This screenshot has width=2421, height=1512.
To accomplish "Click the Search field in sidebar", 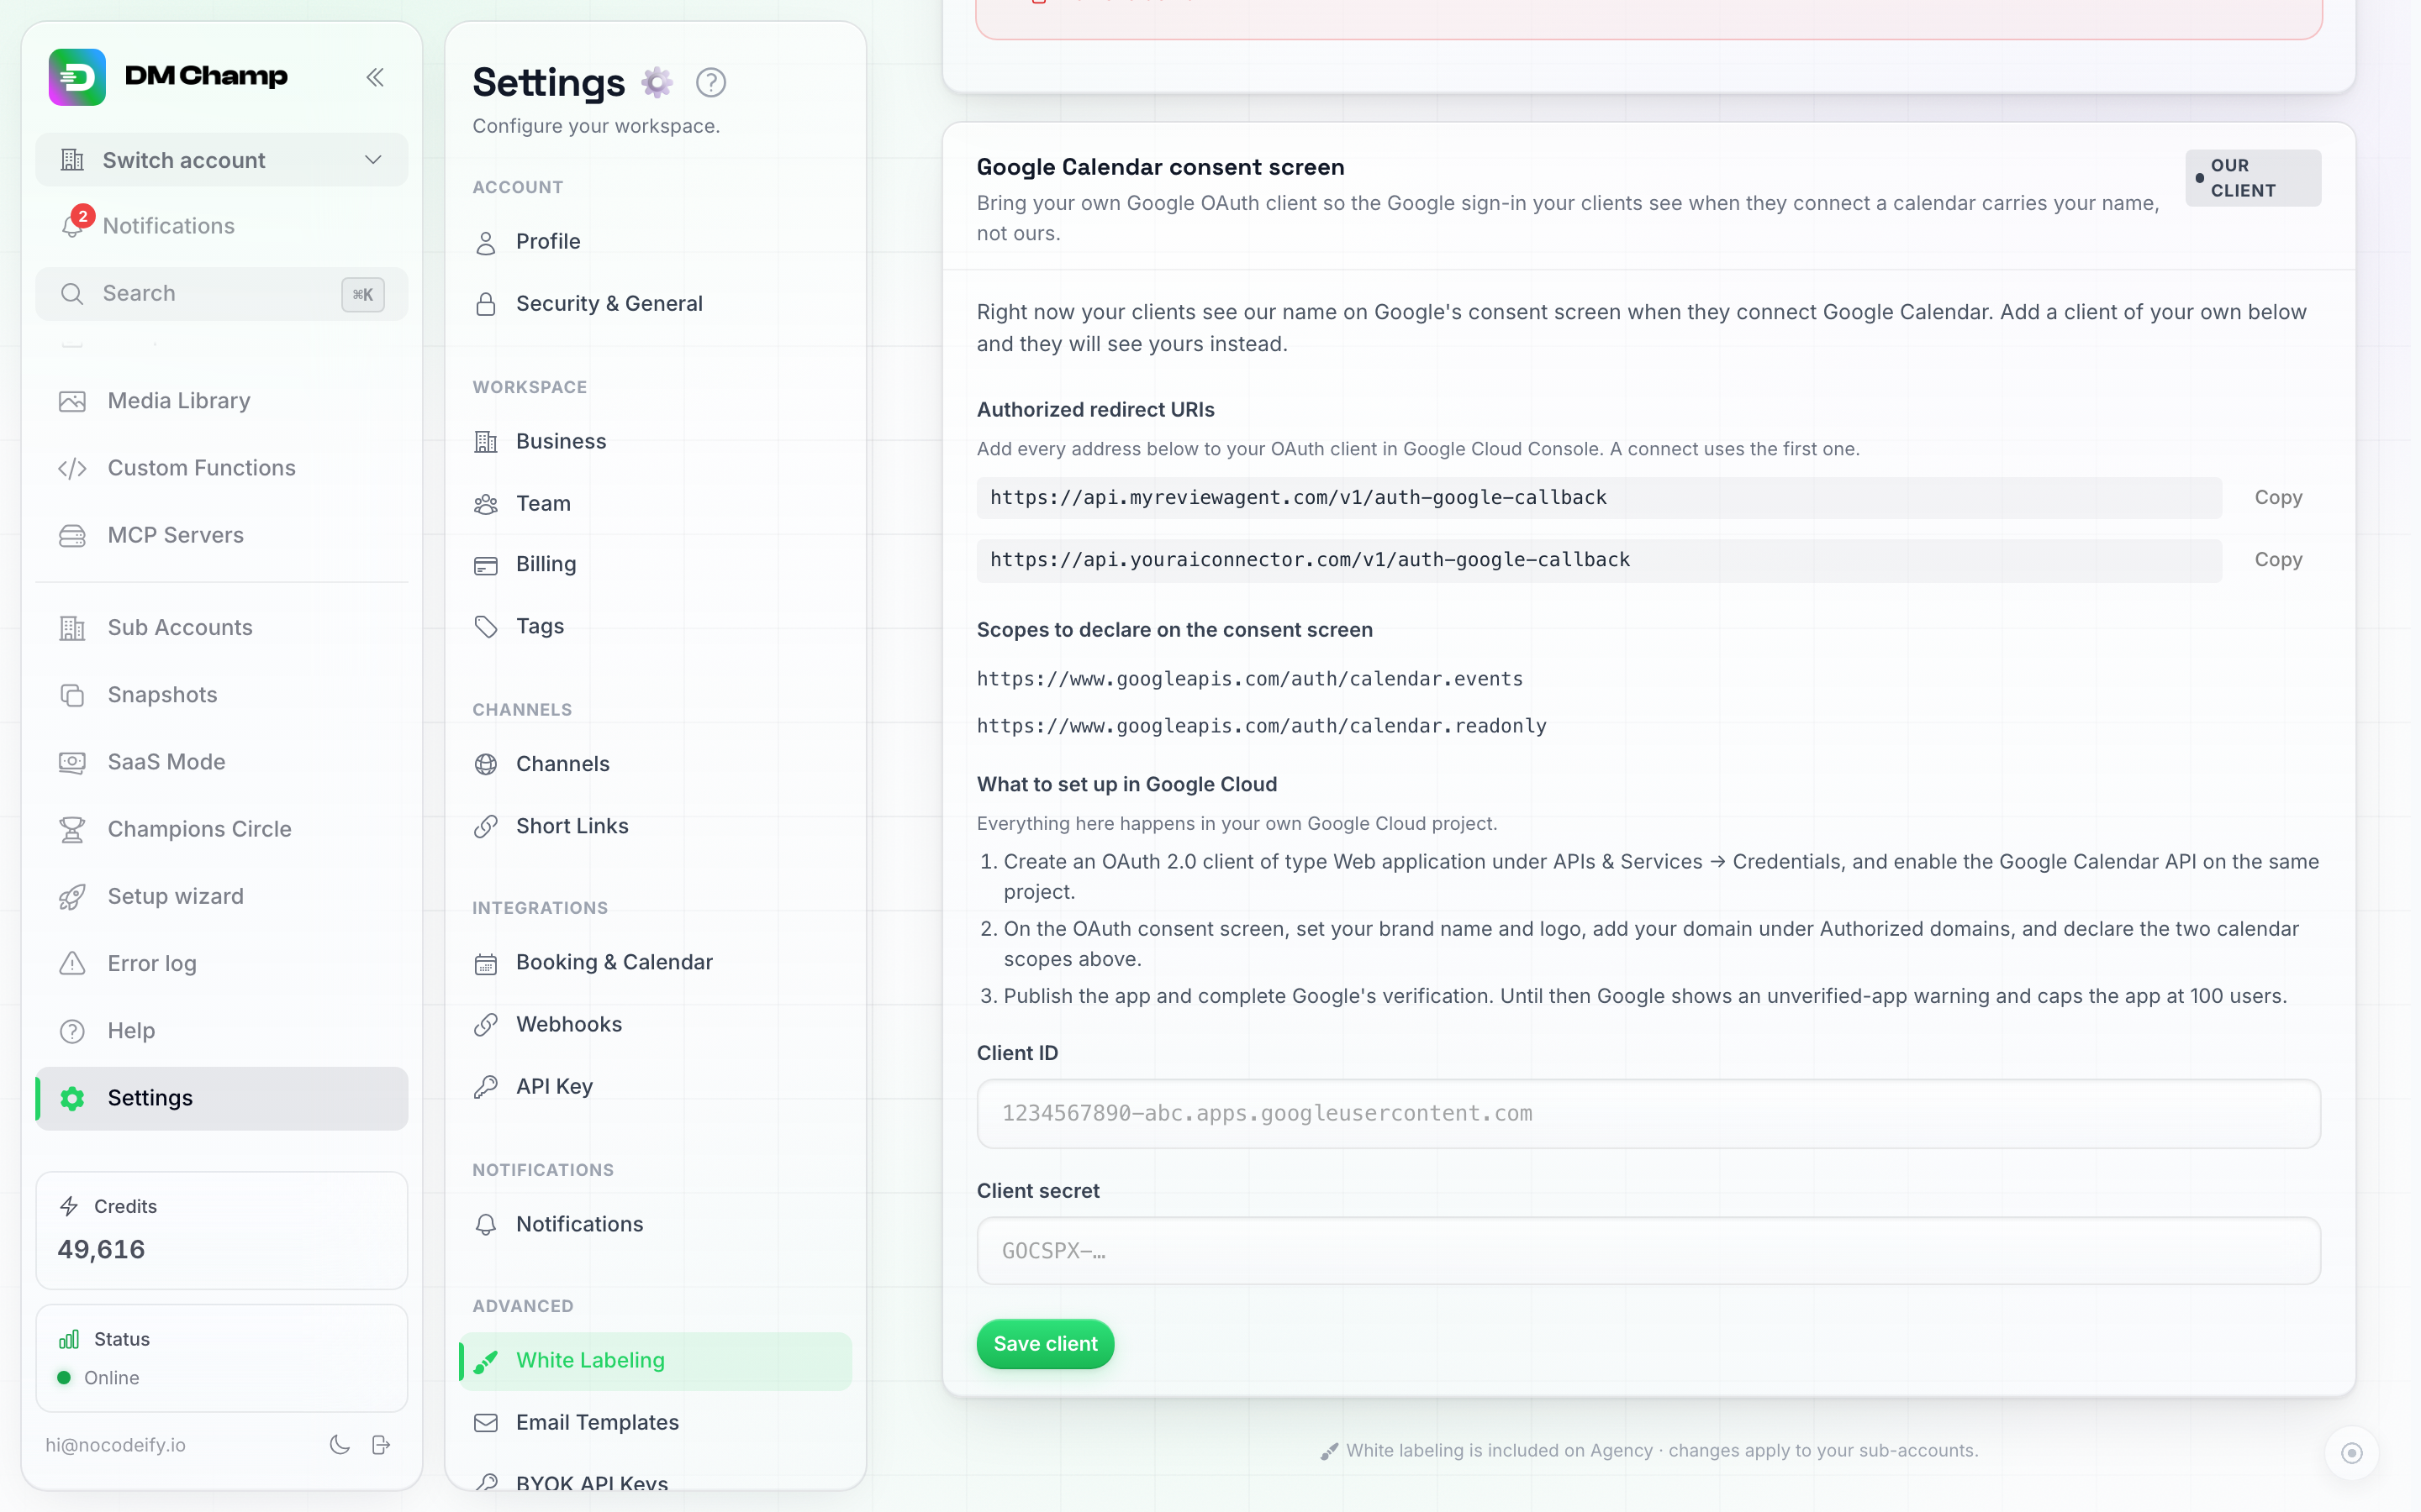I will [x=221, y=294].
